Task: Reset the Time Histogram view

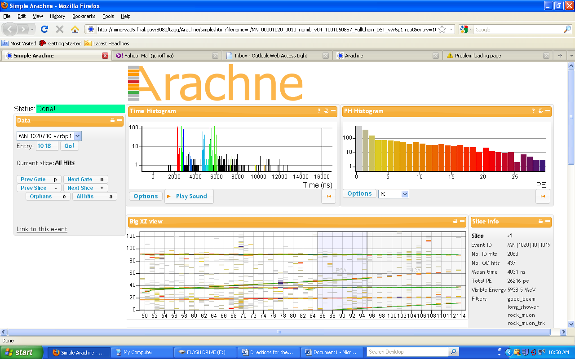Action: point(328,196)
